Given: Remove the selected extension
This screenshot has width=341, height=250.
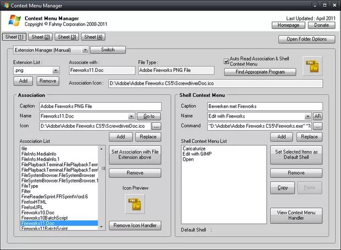Looking at the screenshot, I should pos(48,81).
